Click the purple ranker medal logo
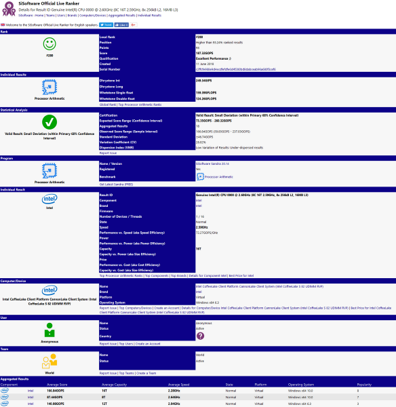The height and width of the screenshot is (407, 396). click(x=9, y=9)
